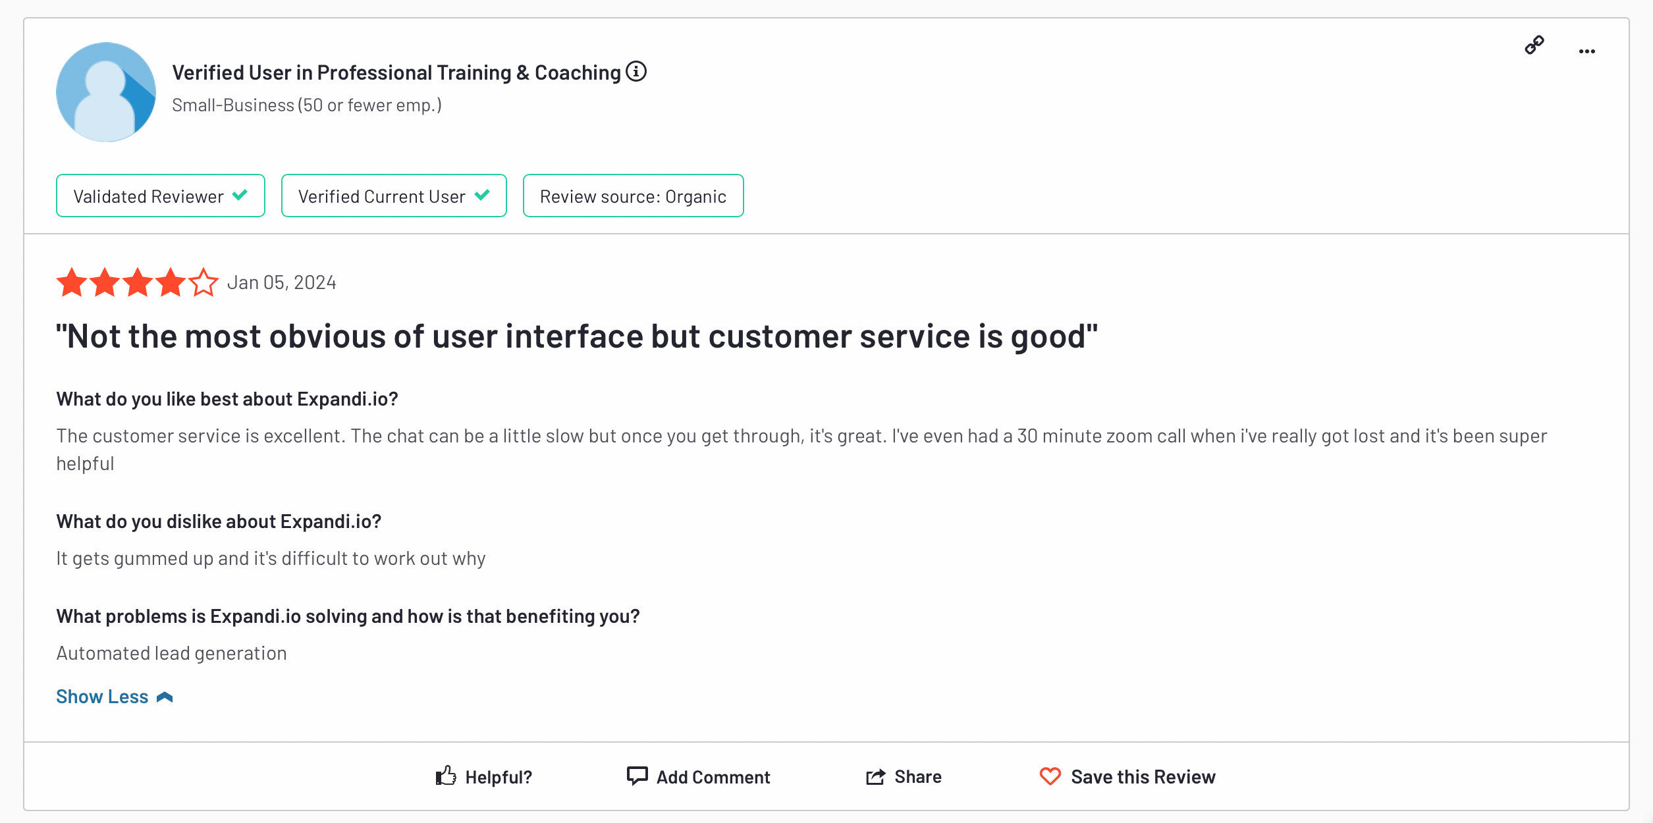
Task: Click the checkmark in Validated Reviewer badge
Action: (x=240, y=195)
